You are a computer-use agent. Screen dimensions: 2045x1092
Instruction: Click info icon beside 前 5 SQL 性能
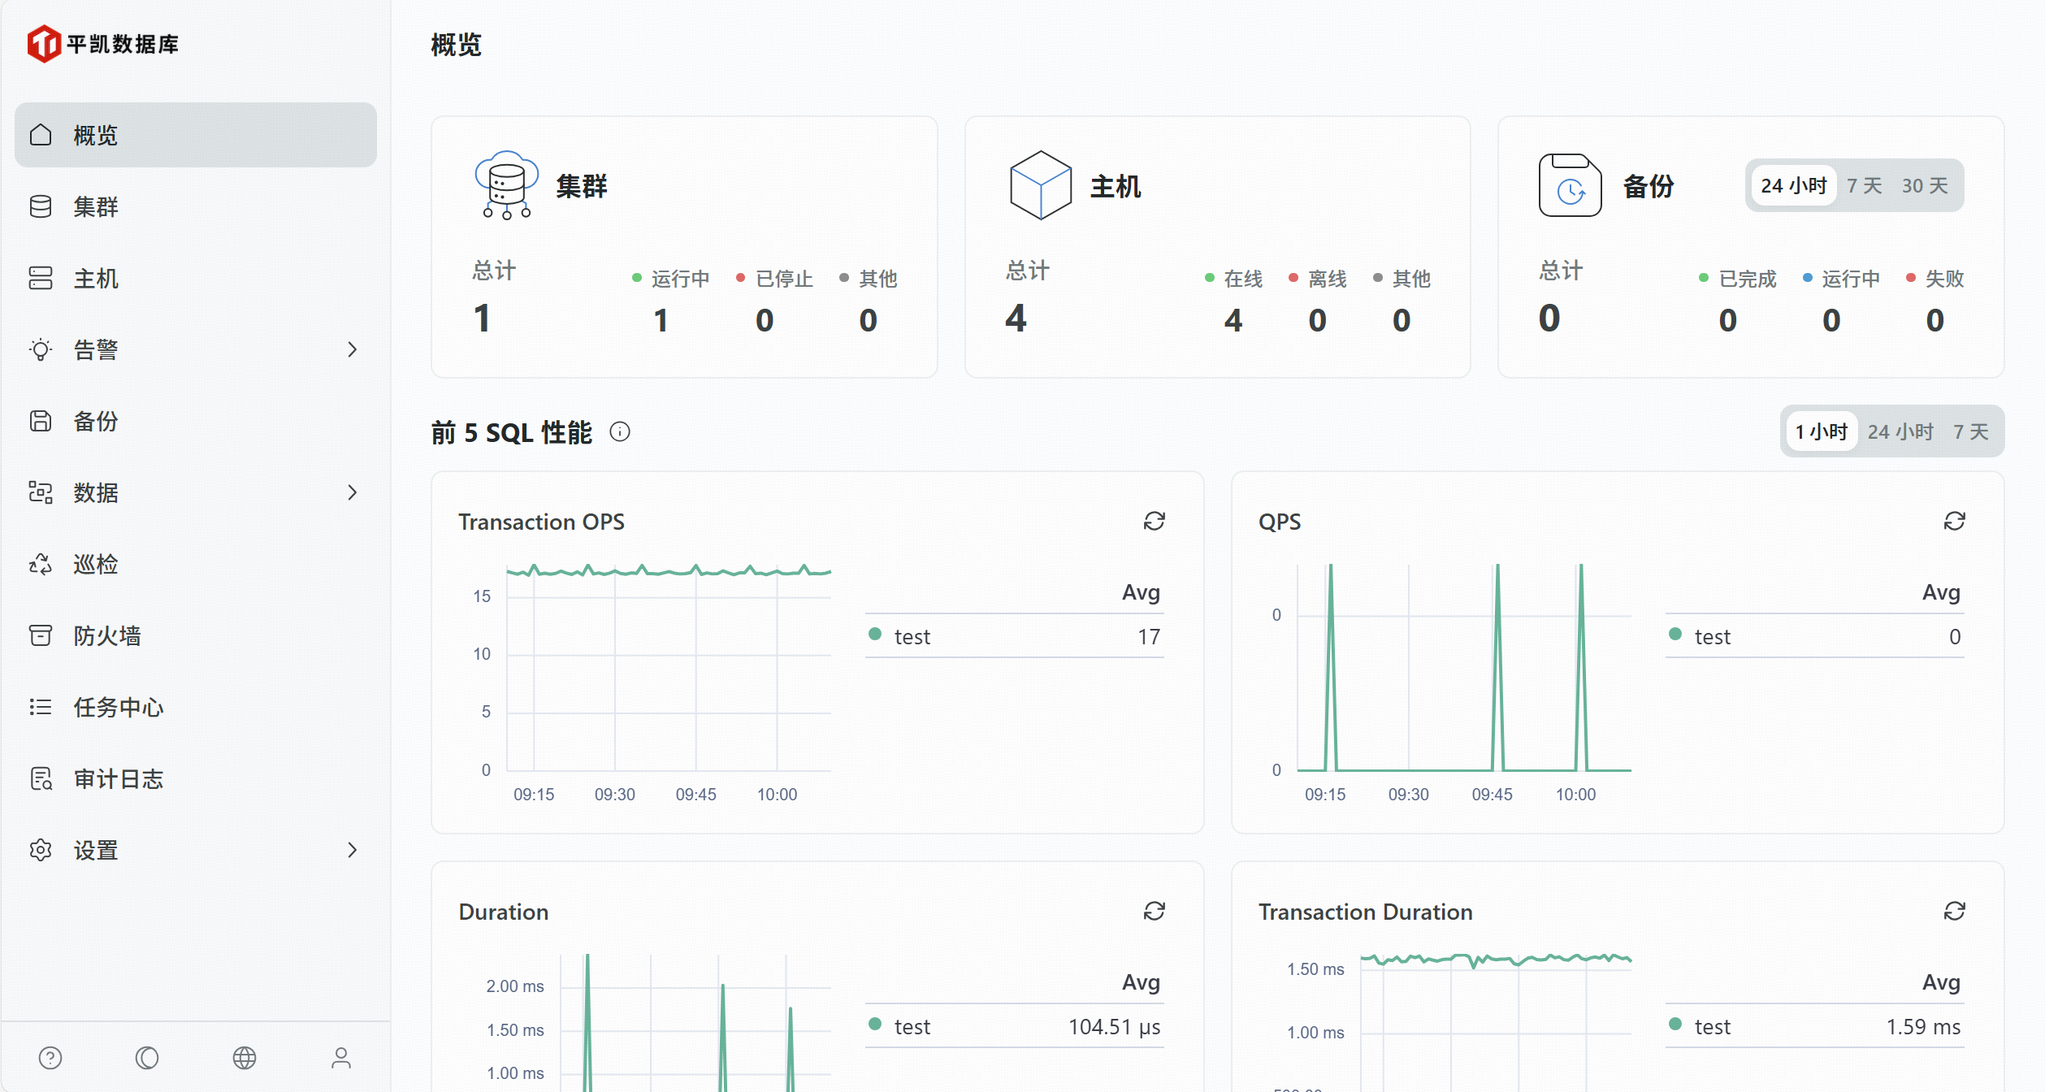(x=620, y=431)
